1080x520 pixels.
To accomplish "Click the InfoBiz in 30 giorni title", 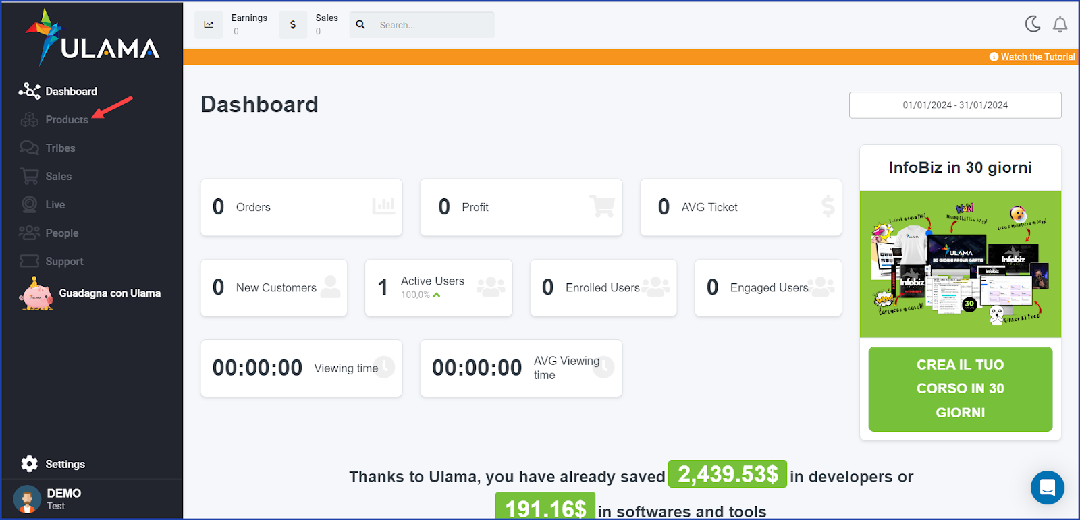I will (x=960, y=167).
